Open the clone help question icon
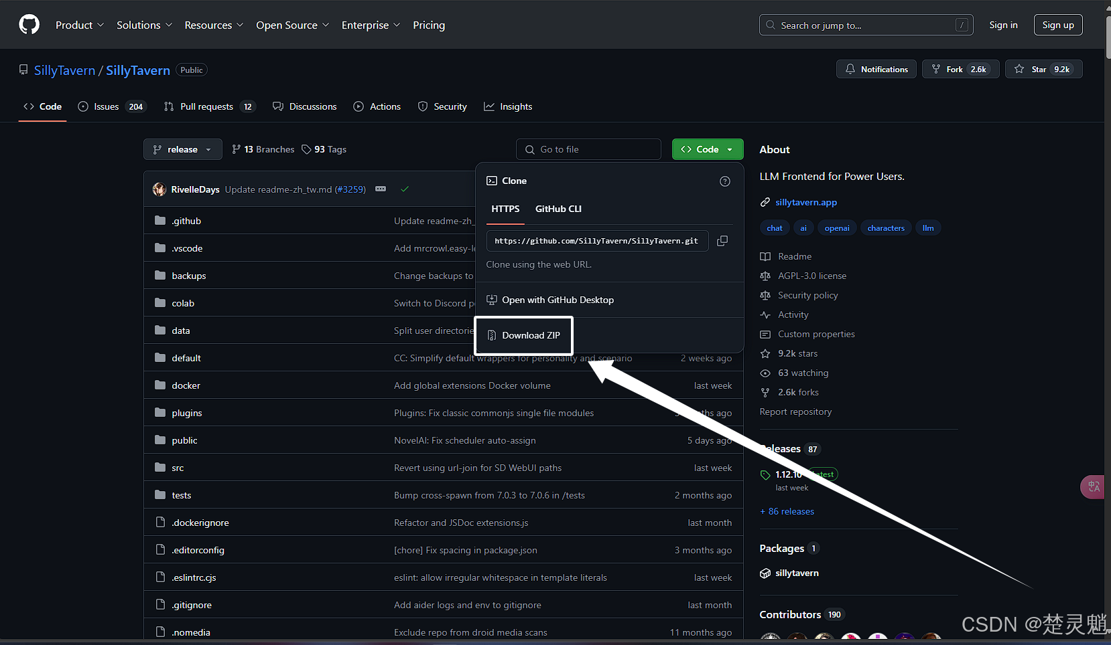Viewport: 1111px width, 645px height. pyautogui.click(x=725, y=181)
